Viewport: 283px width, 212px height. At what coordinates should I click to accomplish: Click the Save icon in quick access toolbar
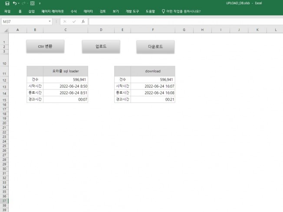point(7,3)
